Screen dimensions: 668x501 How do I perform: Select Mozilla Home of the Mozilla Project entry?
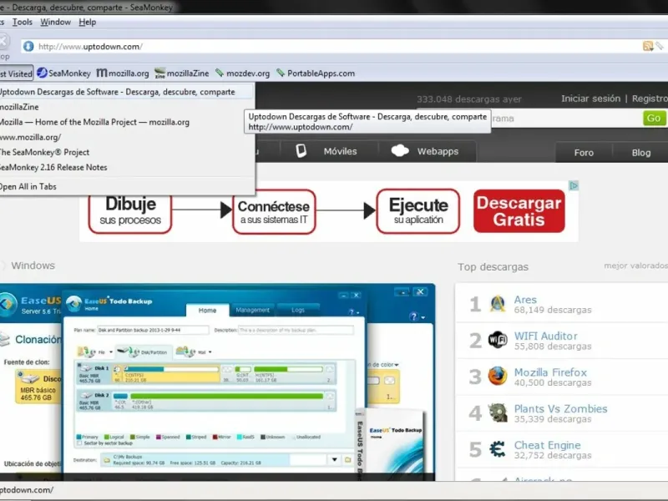click(127, 122)
